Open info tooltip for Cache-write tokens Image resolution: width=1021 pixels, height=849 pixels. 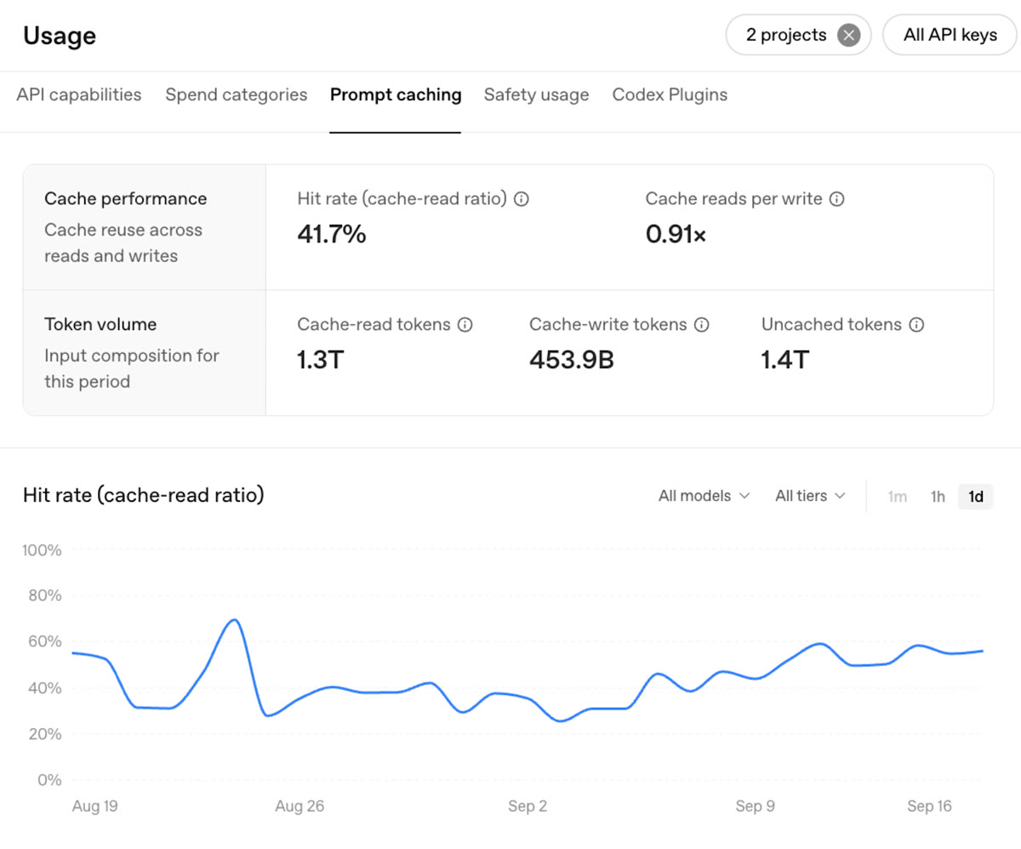pyautogui.click(x=701, y=324)
